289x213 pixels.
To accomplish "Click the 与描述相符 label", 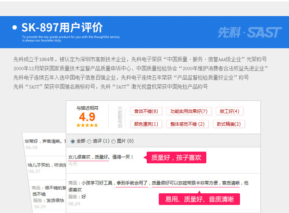I will pyautogui.click(x=87, y=108).
